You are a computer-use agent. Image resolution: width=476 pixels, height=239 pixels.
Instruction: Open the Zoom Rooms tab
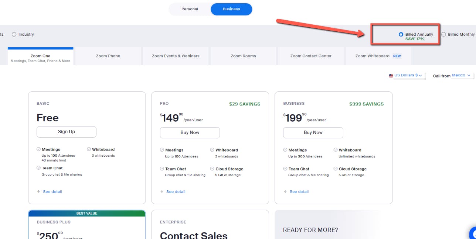pyautogui.click(x=243, y=56)
